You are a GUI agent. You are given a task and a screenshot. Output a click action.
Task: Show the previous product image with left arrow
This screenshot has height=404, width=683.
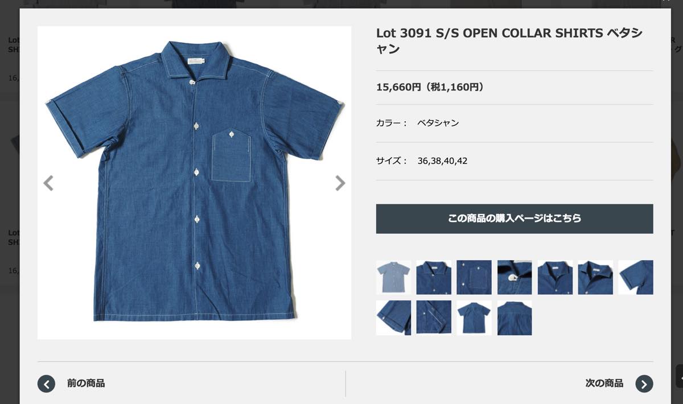coord(48,183)
